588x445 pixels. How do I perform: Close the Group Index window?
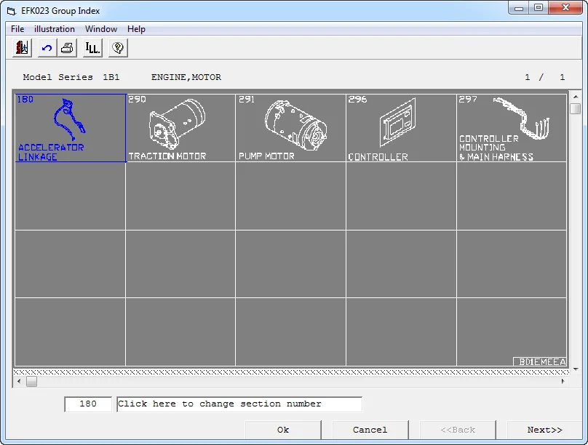(566, 8)
